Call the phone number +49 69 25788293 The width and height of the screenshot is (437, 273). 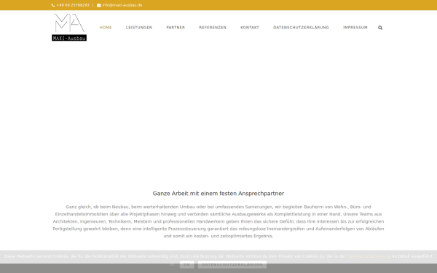73,5
